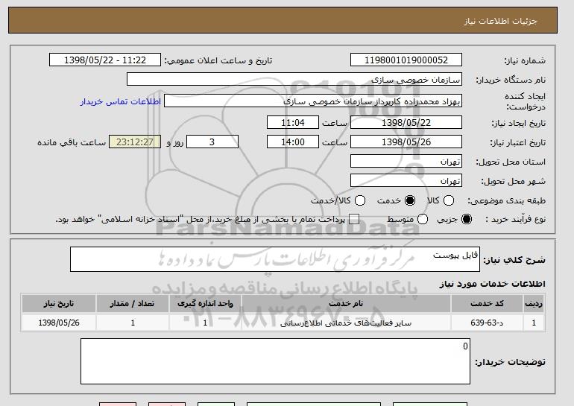
Task: Click service code cell د-63-639
Action: tap(487, 323)
